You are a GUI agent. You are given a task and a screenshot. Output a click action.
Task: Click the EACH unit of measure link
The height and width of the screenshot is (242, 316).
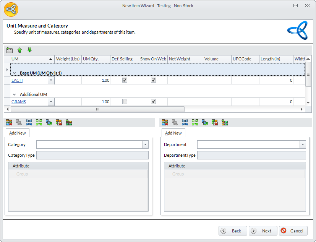[17, 80]
